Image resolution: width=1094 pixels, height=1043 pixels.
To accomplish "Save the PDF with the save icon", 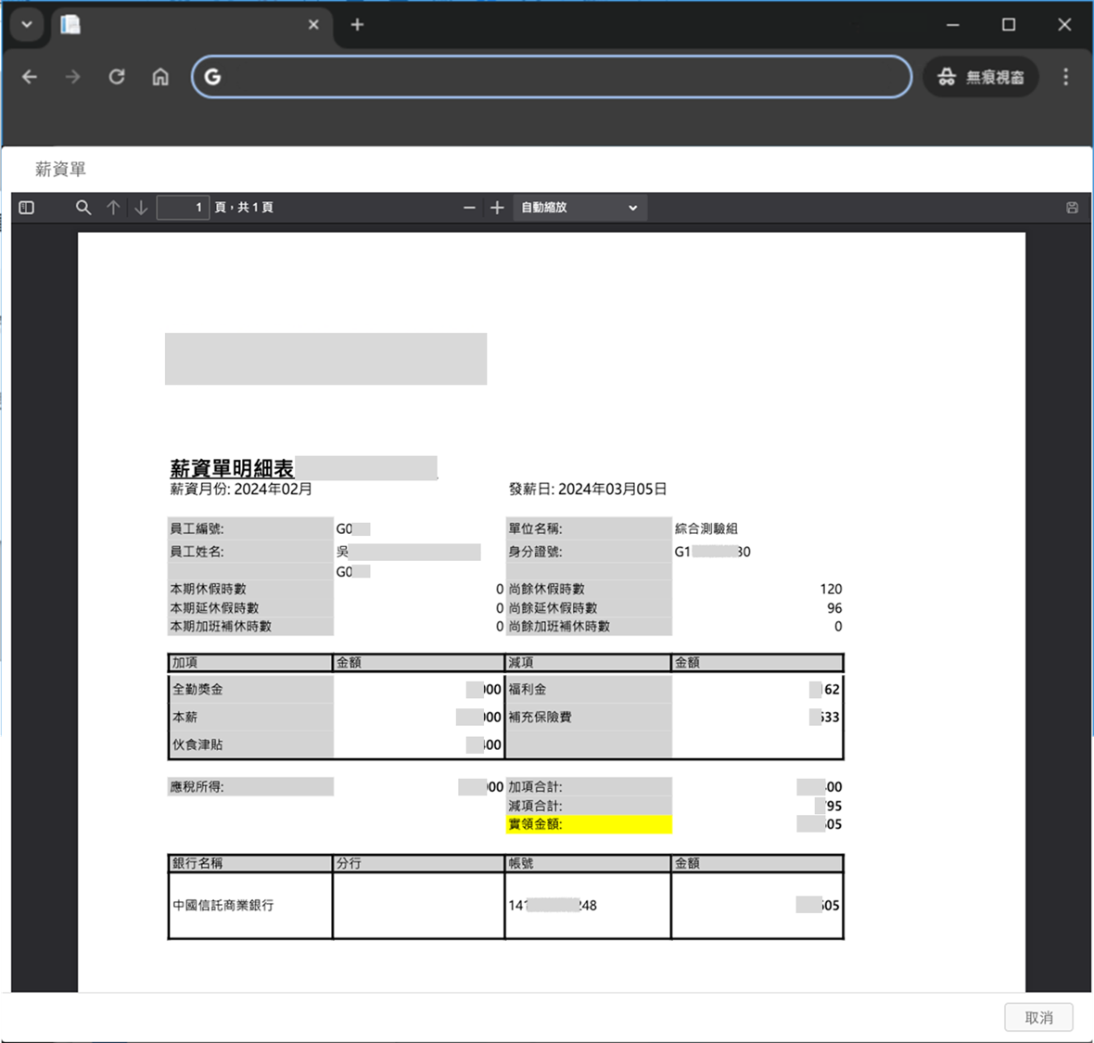I will pos(1072,208).
